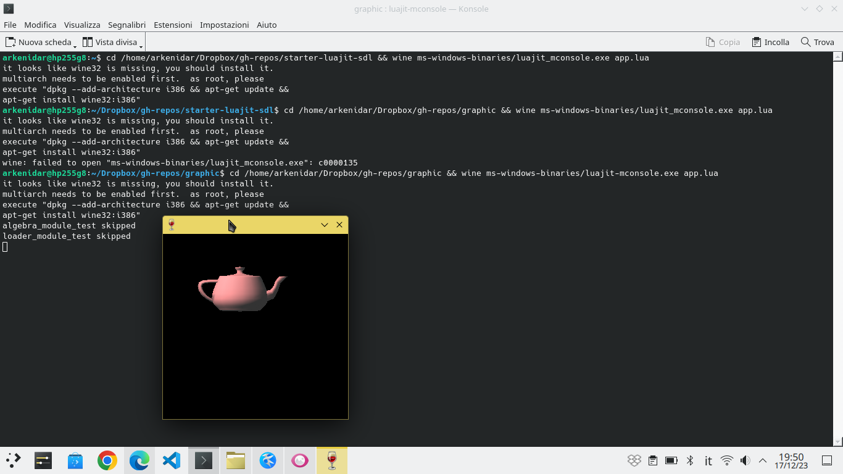The image size is (843, 474).
Task: Open System Settings from the taskbar
Action: tap(43, 460)
